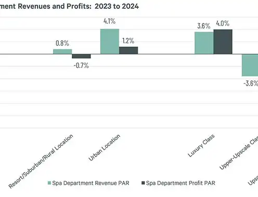Click the Spa Department Profit PAR legend swatch
The height and width of the screenshot is (197, 258).
(143, 183)
